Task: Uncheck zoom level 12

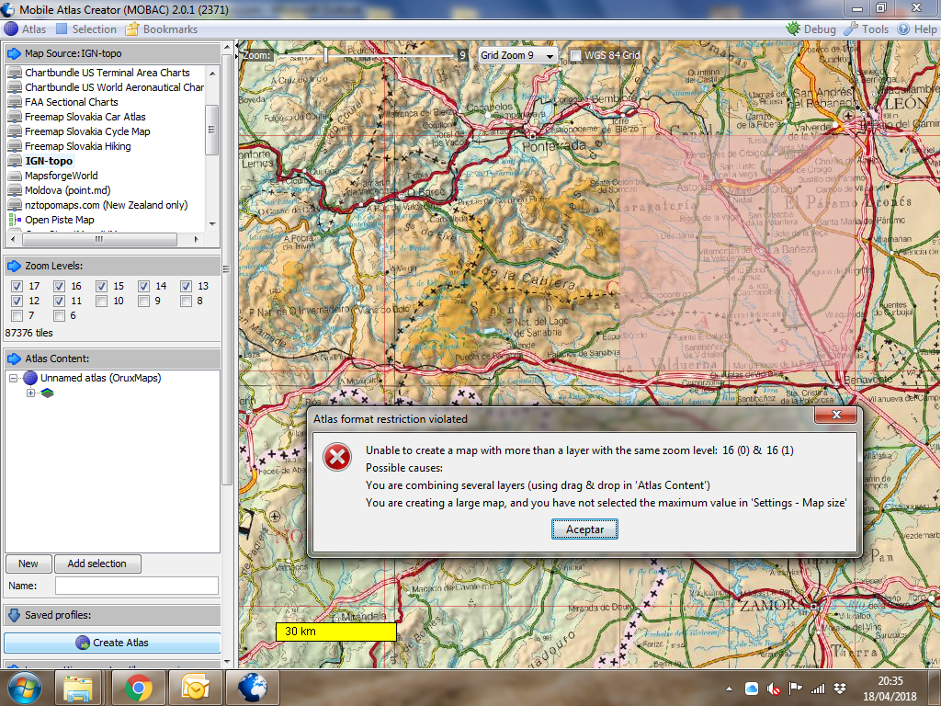Action: coord(17,301)
